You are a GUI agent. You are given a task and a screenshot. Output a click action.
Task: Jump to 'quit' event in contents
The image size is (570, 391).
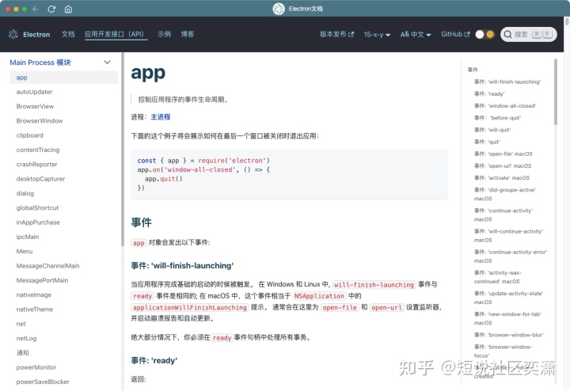(x=487, y=142)
